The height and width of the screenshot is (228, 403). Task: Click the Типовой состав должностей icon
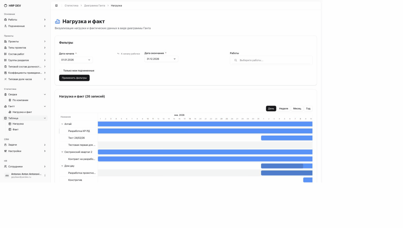pos(5,67)
